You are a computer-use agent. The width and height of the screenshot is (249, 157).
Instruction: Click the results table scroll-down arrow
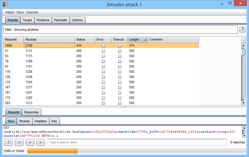[243, 103]
